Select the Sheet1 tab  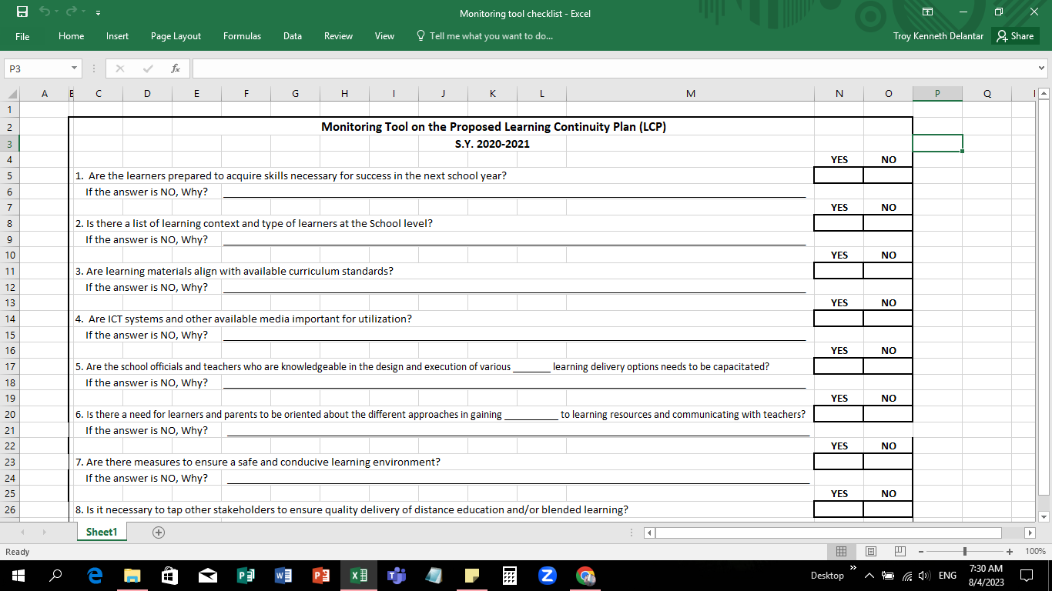(x=101, y=532)
